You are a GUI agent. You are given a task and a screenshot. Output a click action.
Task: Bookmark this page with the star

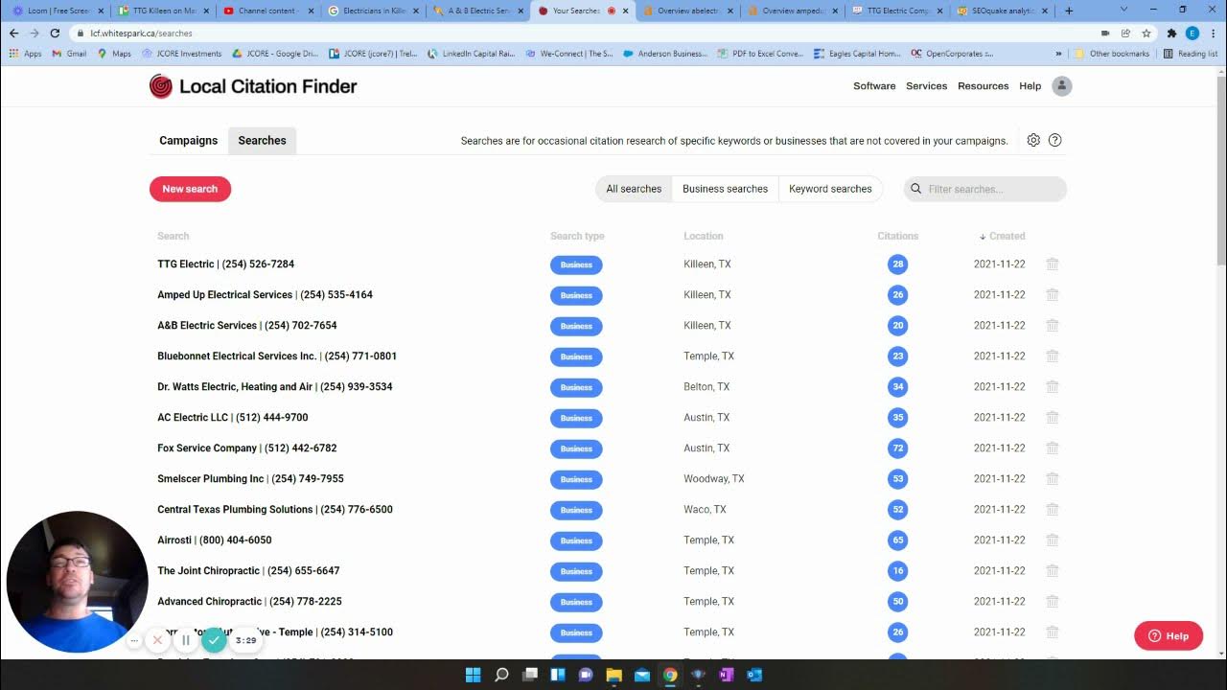1146,33
